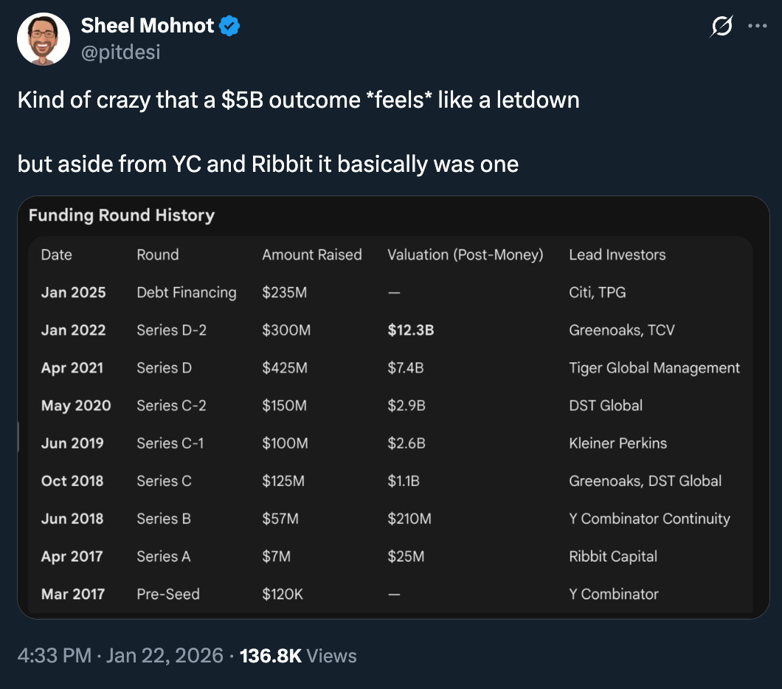This screenshot has width=782, height=689.
Task: Click Sheel Mohnot's profile avatar
Action: [44, 39]
